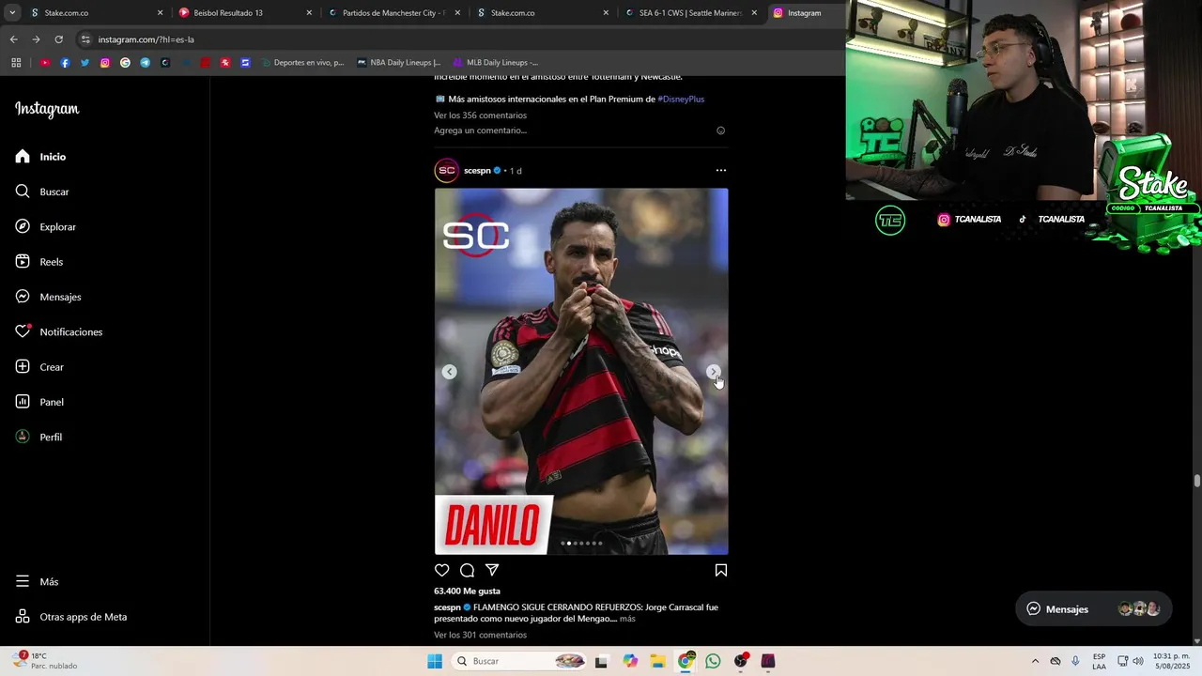The width and height of the screenshot is (1202, 676).
Task: Open three-dot options on scespn post
Action: [x=721, y=170]
